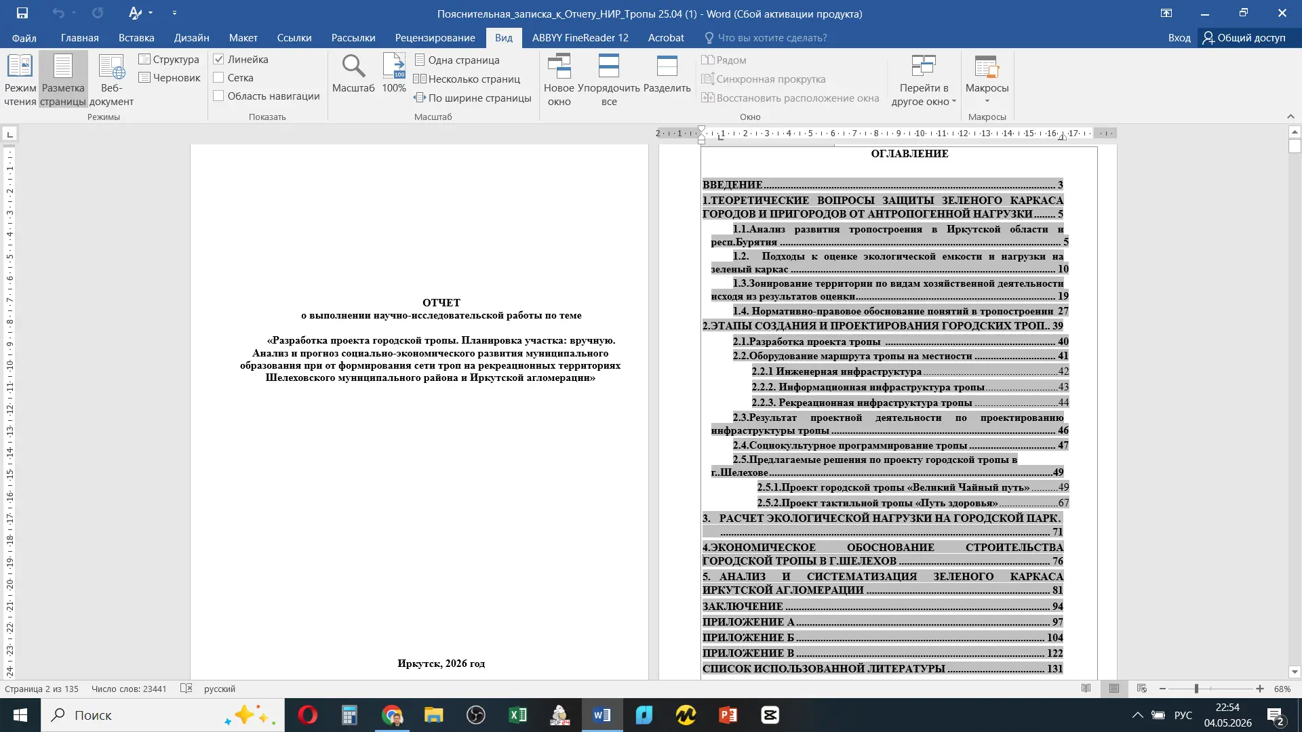Open ЗАКЛЮЧЕНИЕ entry in table of contents
The image size is (1302, 732).
click(882, 606)
